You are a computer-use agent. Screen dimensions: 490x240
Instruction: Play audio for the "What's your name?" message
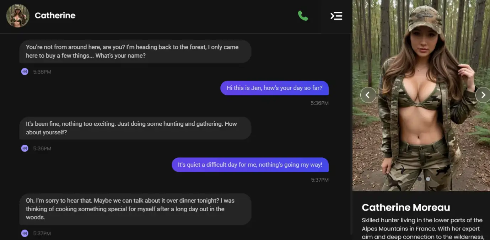[x=25, y=72]
